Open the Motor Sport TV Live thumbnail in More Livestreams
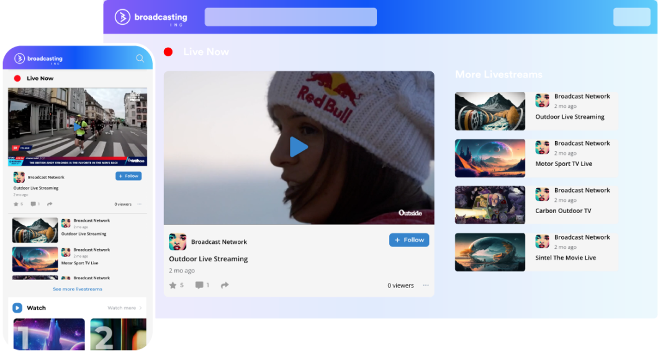The width and height of the screenshot is (658, 353). 490,158
